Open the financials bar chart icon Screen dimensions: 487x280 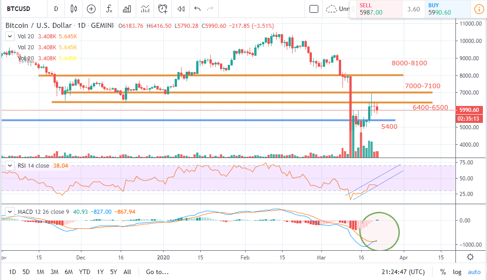click(127, 9)
